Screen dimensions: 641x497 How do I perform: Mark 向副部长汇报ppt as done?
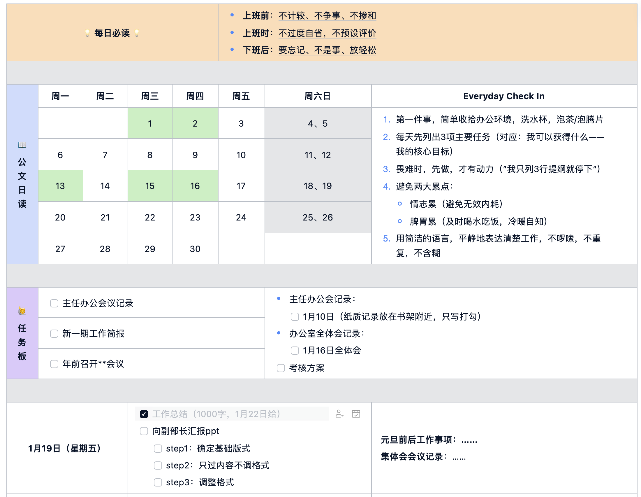click(144, 431)
